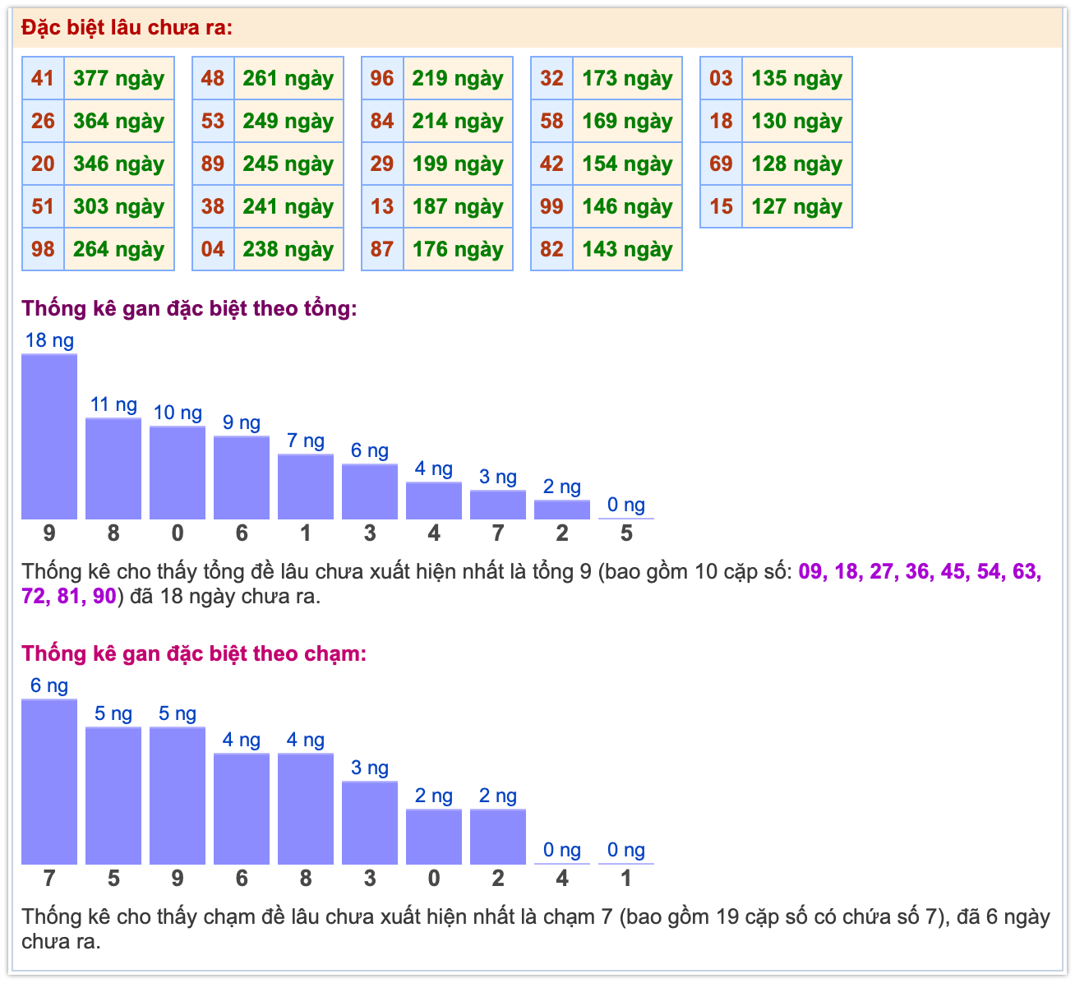This screenshot has width=1075, height=983.
Task: Click the tallest '18 ng' bar for tổng 9
Action: [49, 436]
